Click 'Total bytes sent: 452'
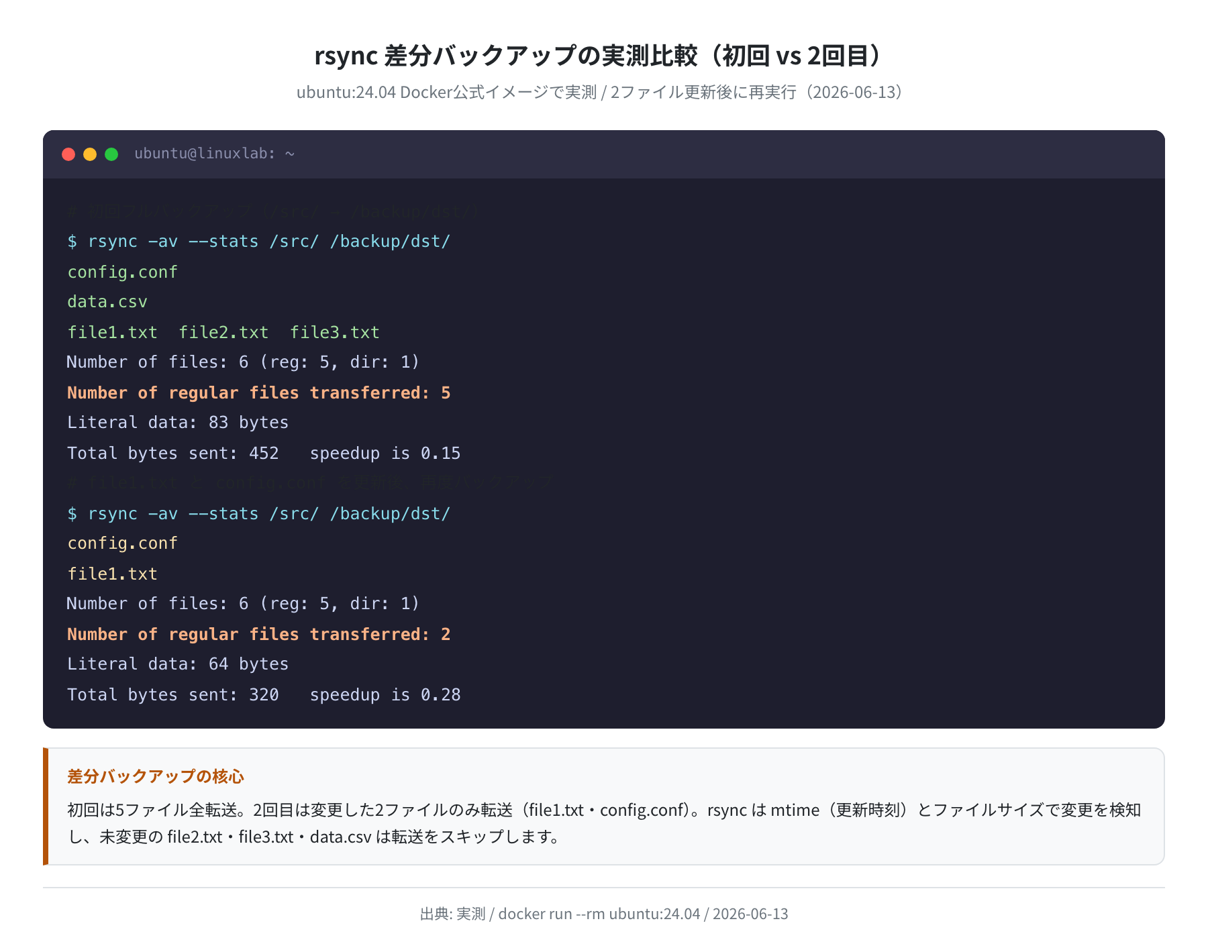Viewport: 1208px width, 950px height. pos(173,454)
